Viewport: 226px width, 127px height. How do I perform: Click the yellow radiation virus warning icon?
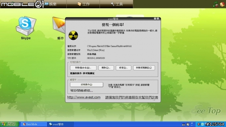point(73,35)
